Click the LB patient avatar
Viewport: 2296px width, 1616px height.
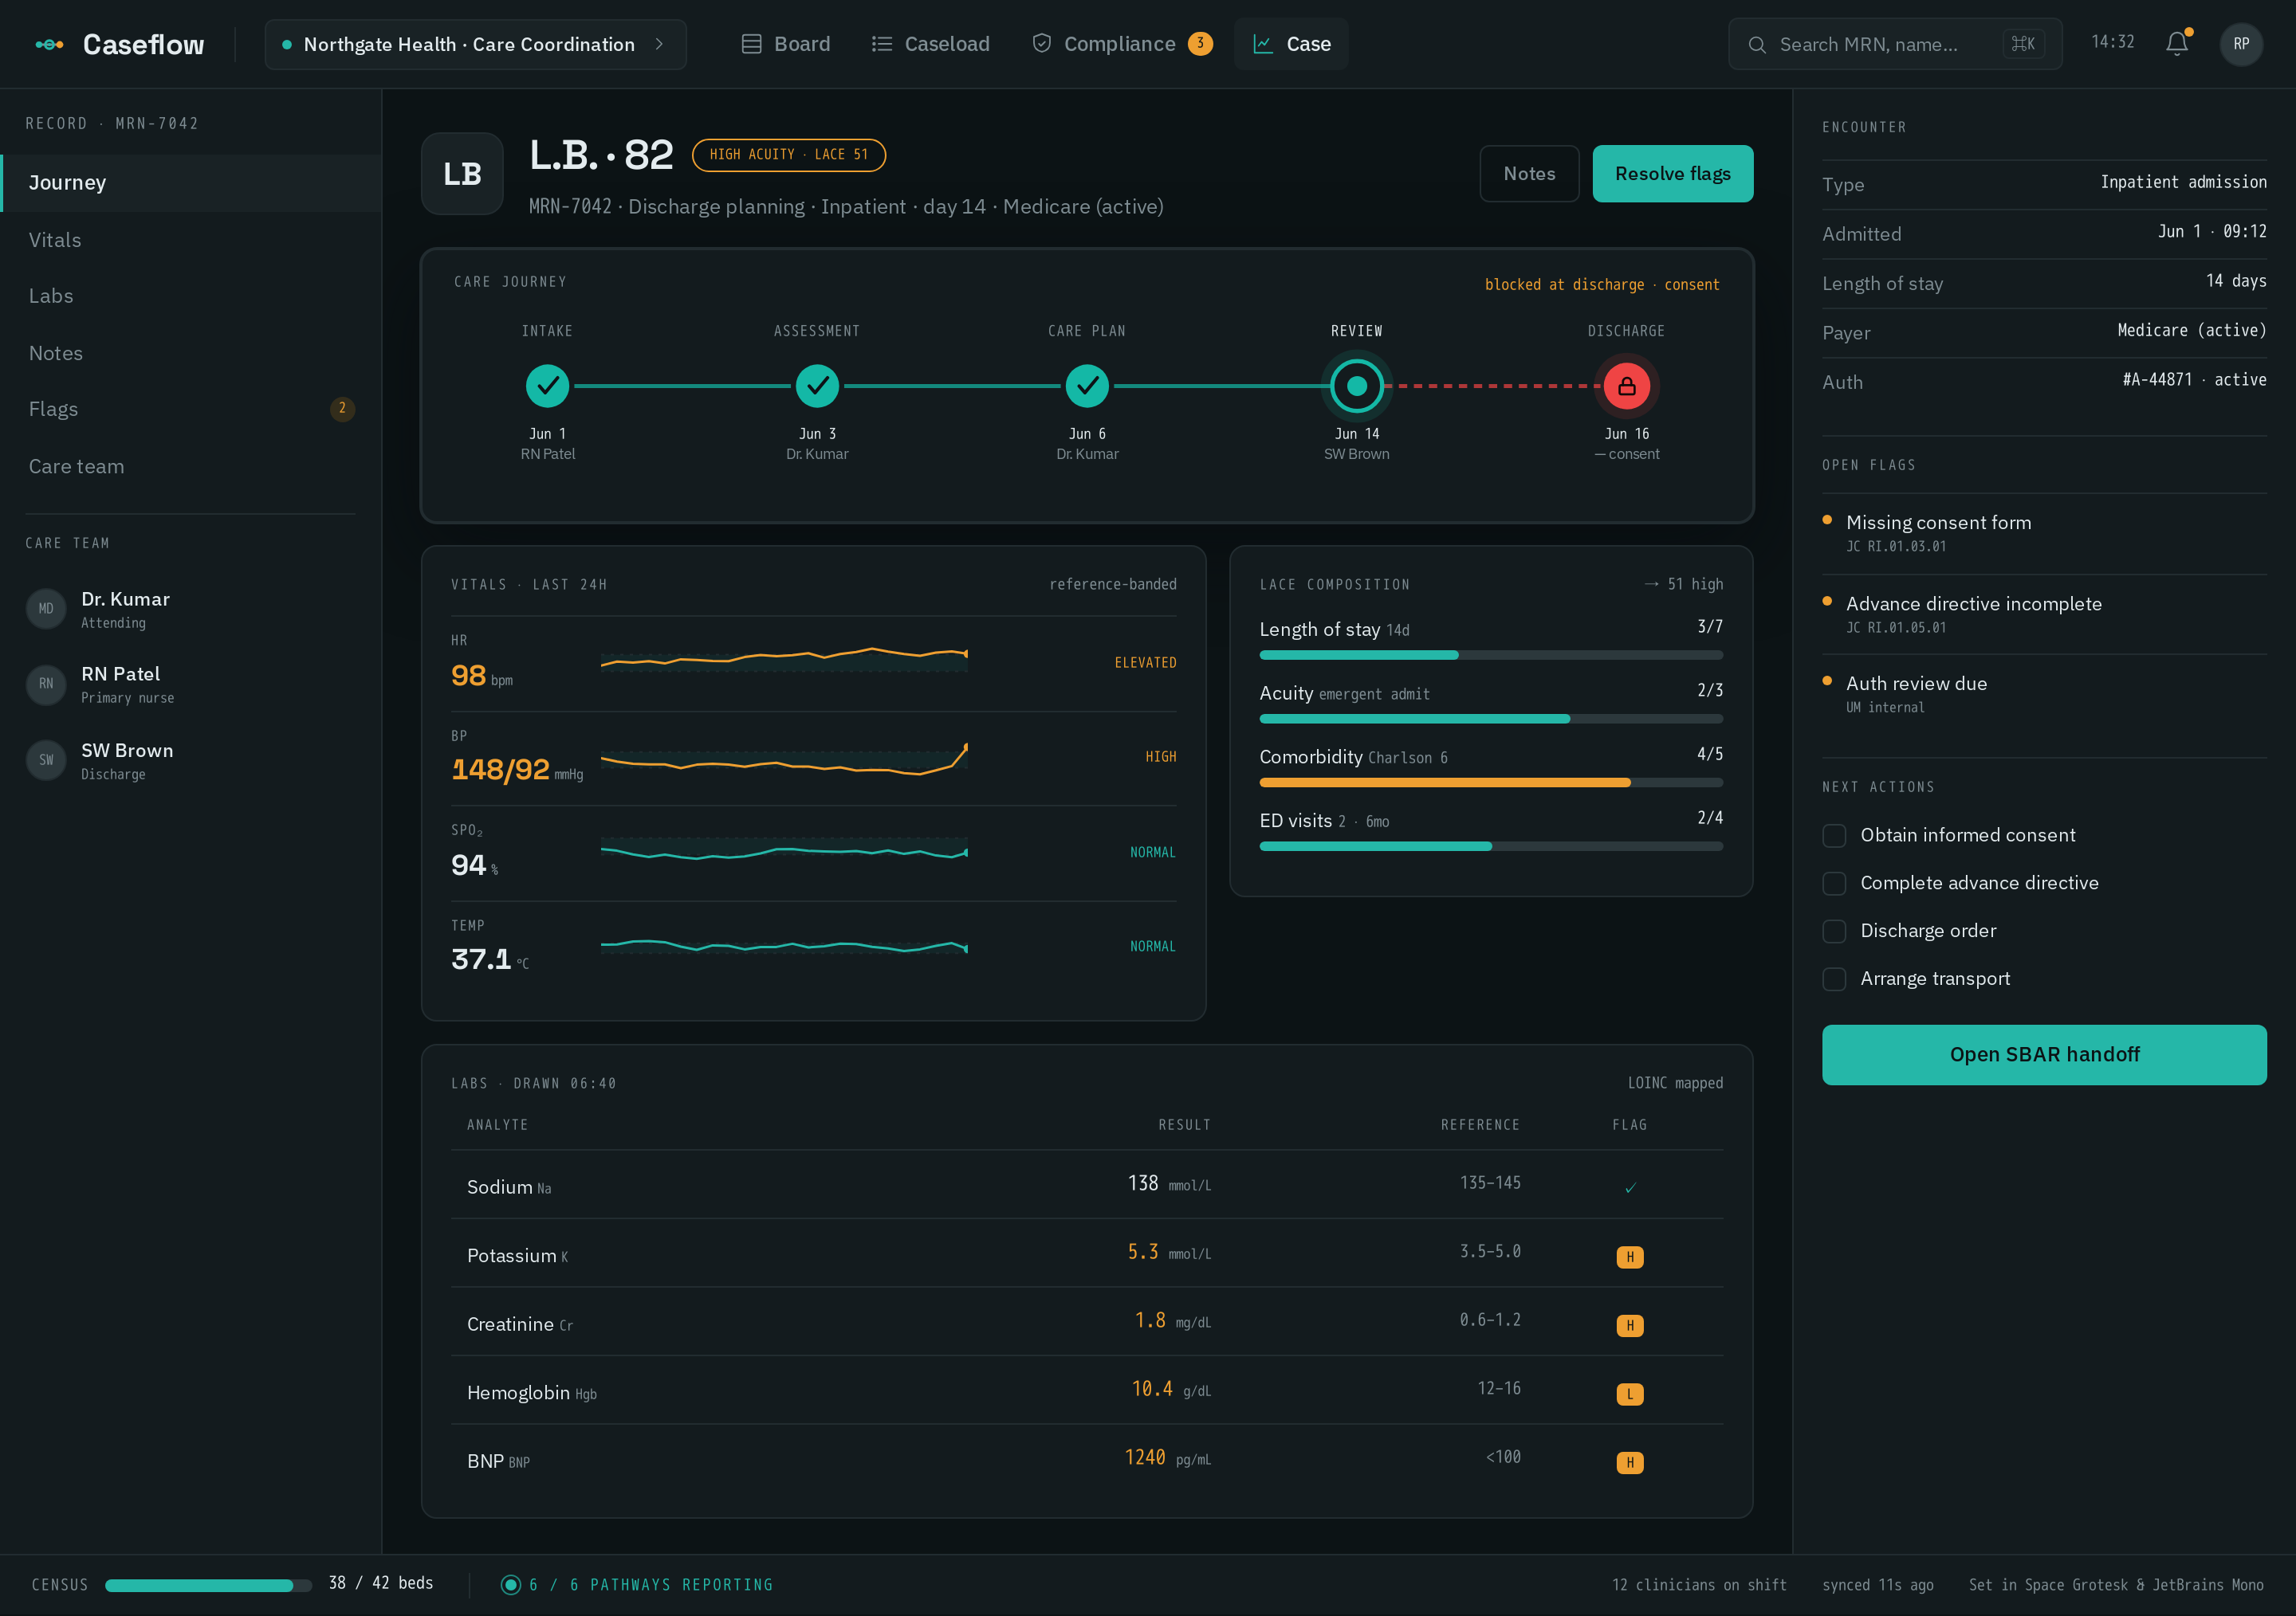[462, 174]
